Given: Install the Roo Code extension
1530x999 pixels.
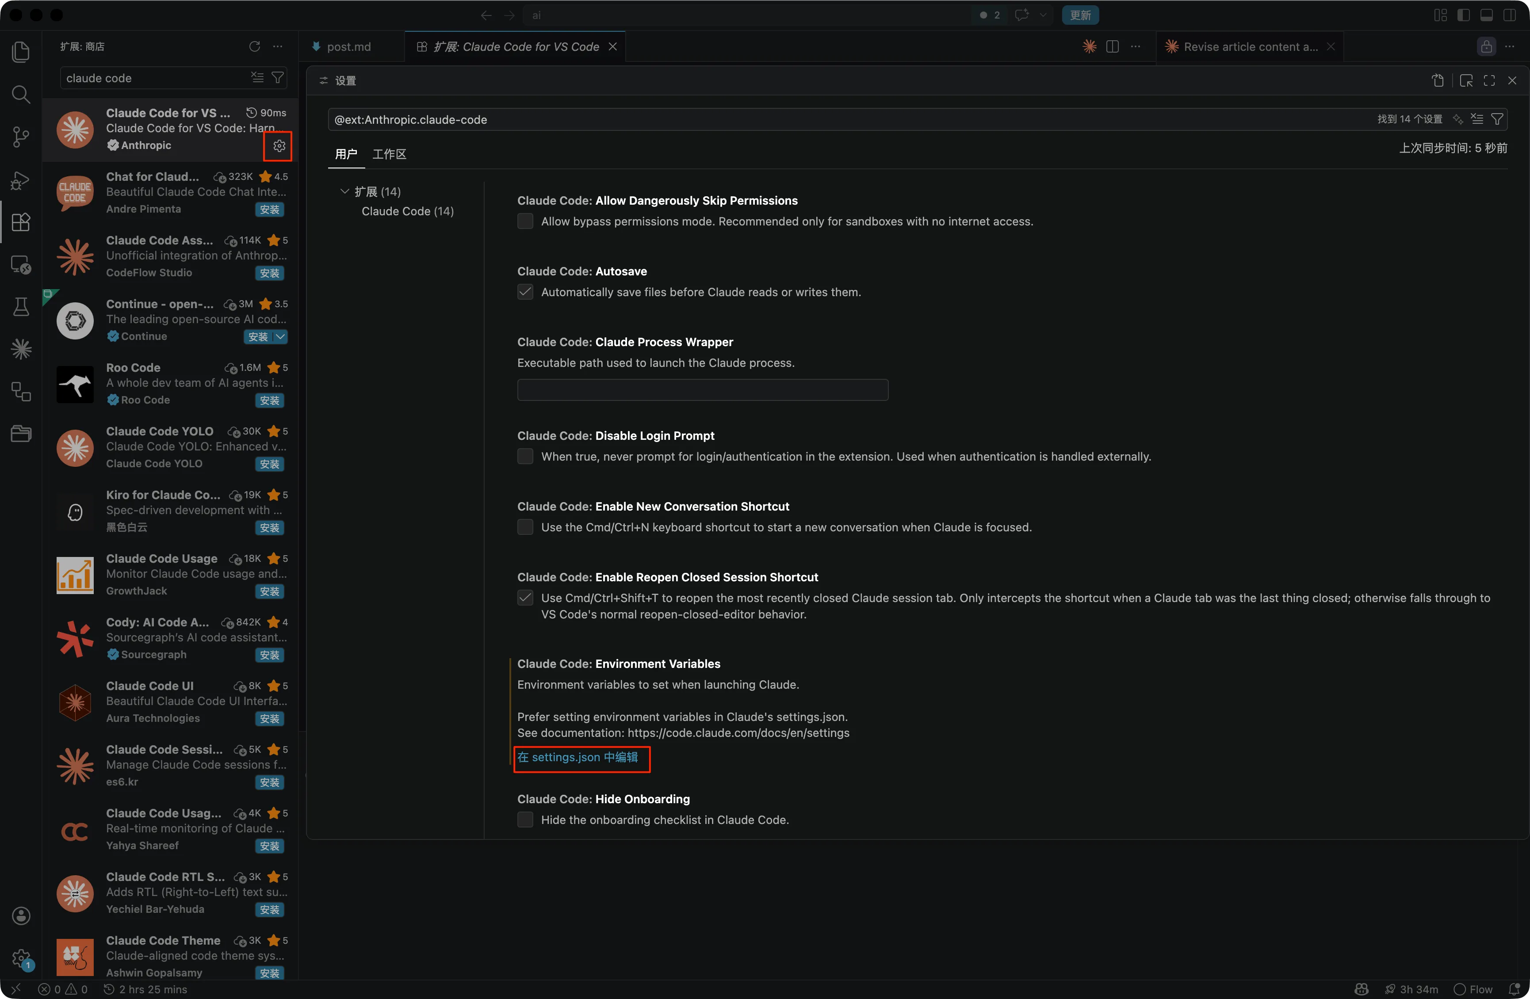Looking at the screenshot, I should [x=269, y=400].
